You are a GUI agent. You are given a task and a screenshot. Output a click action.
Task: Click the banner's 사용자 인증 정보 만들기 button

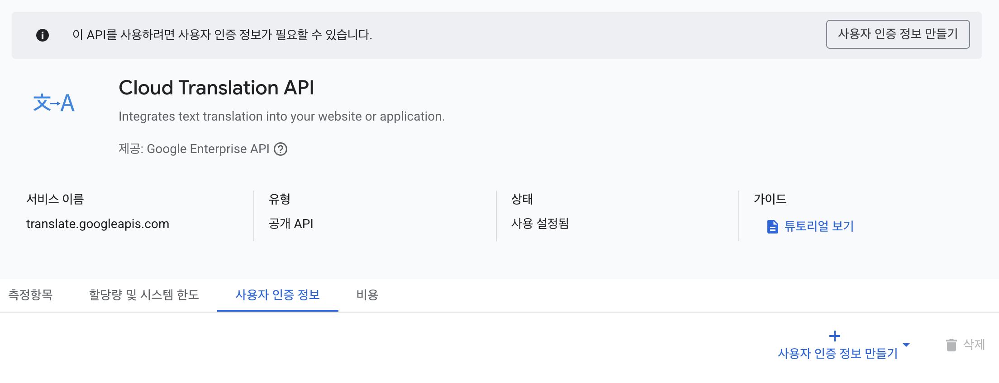click(898, 34)
